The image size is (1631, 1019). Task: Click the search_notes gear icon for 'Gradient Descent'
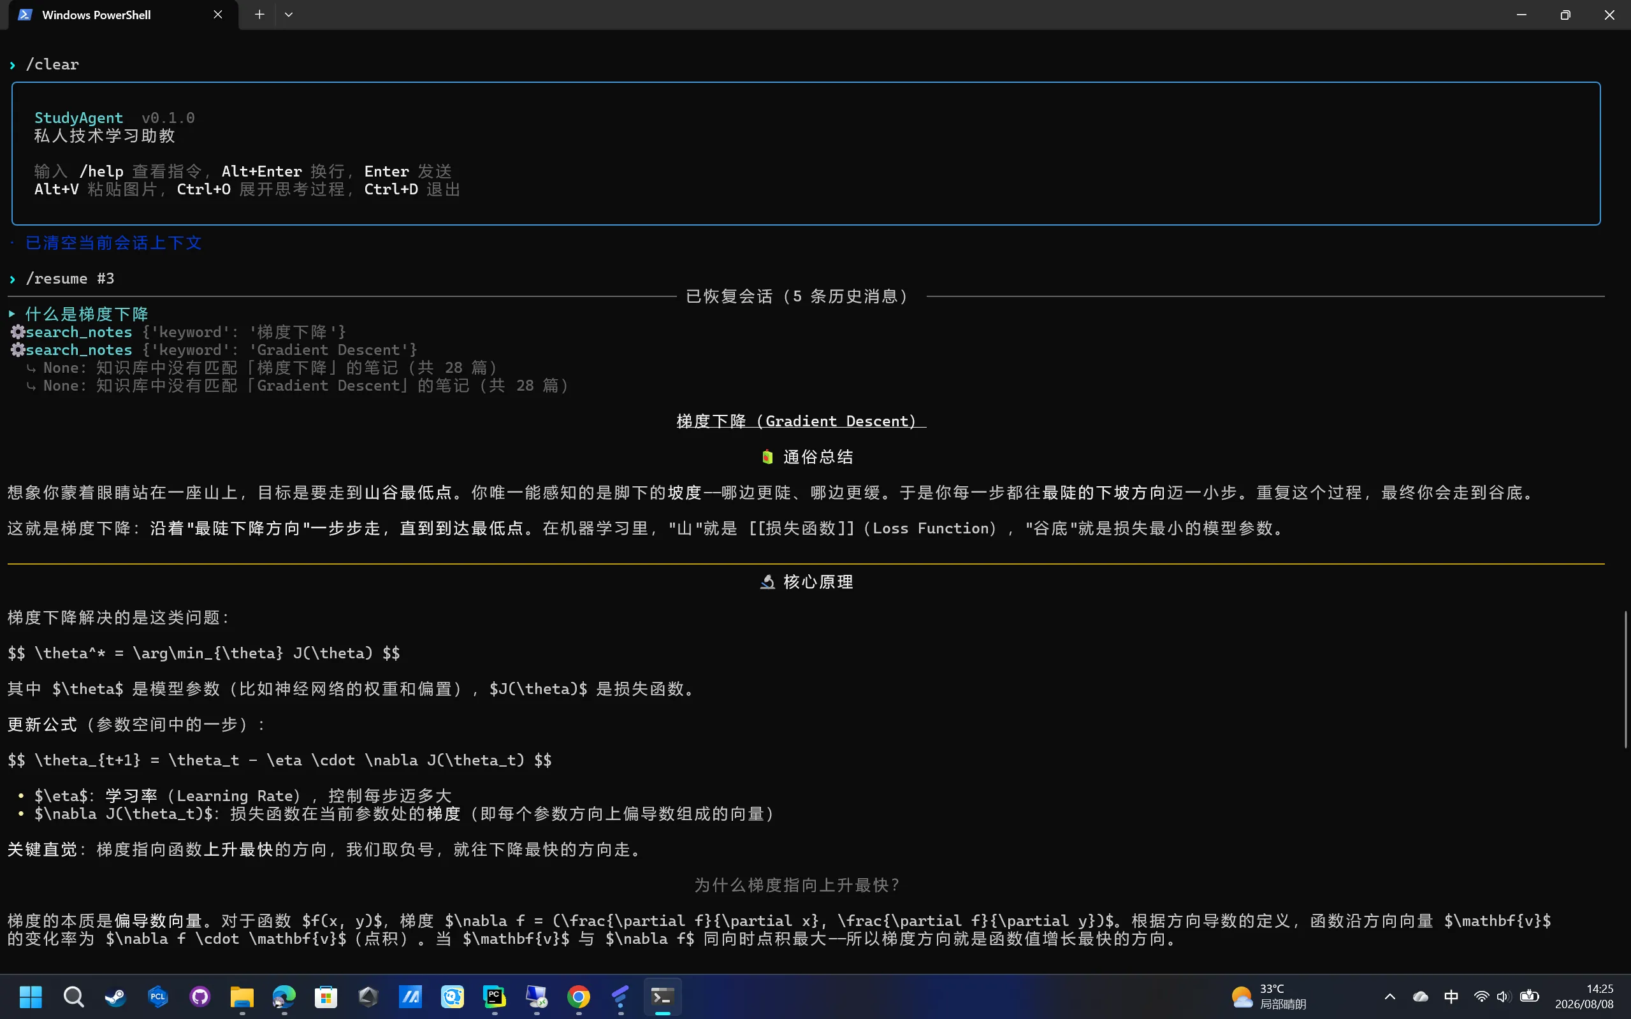(17, 350)
